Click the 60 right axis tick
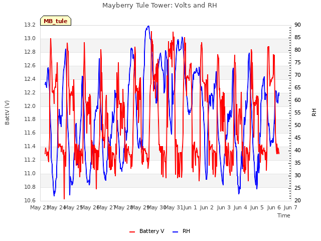The width and height of the screenshot is (321, 241). point(297,100)
